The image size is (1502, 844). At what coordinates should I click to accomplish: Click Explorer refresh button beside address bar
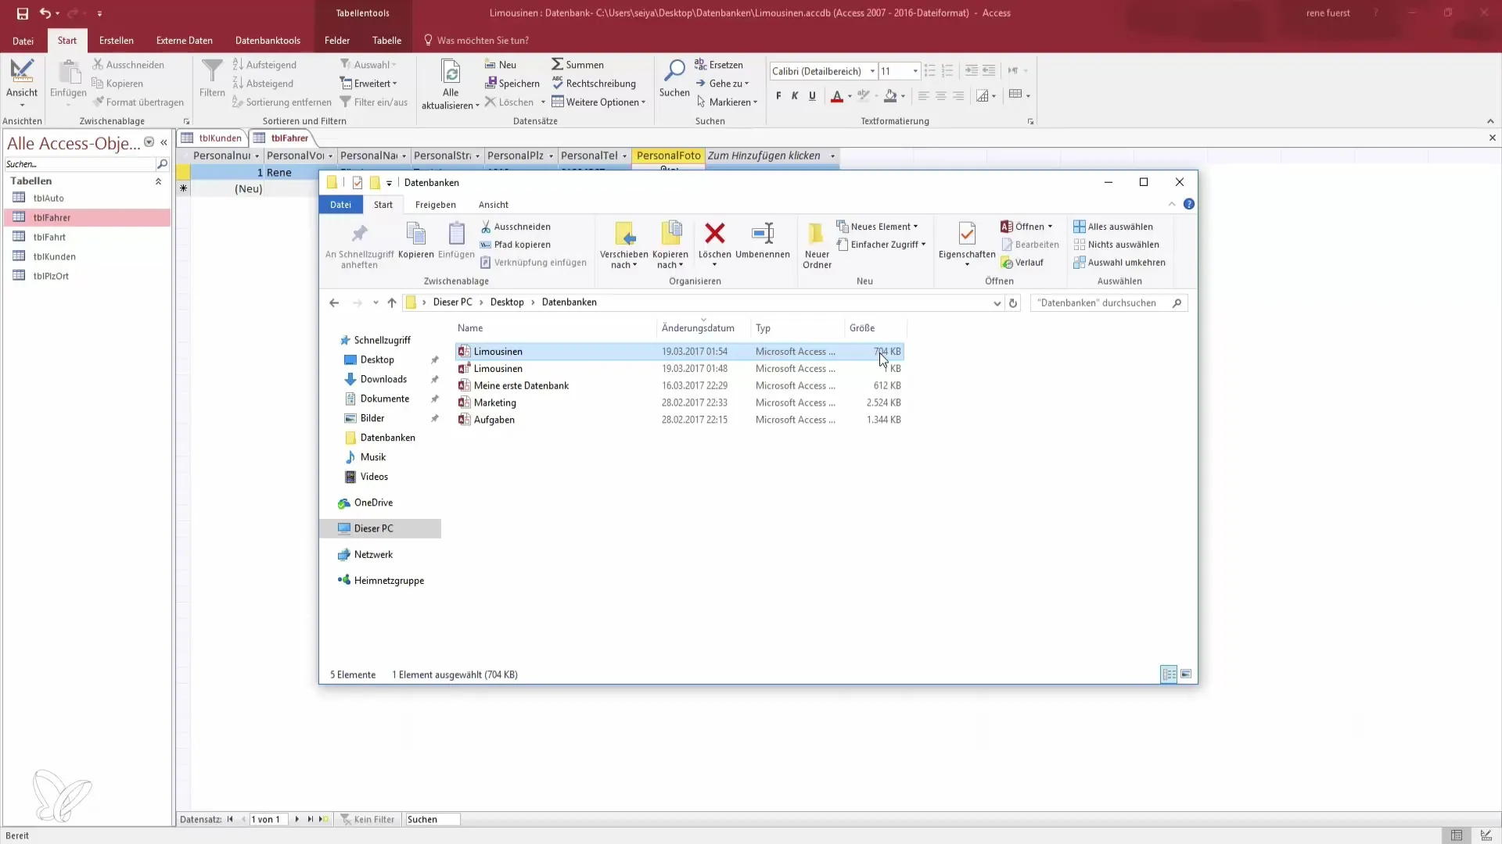point(1013,303)
